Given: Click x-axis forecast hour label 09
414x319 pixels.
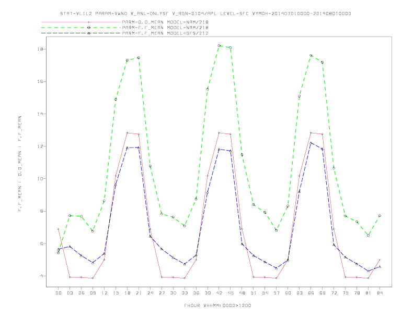Looking at the screenshot, I should point(93,293).
